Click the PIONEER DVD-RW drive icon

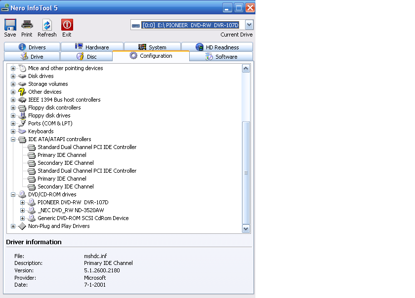point(32,202)
